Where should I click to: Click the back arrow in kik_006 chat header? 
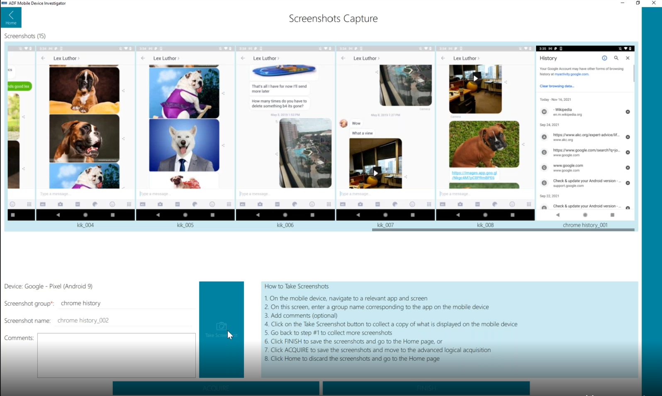coord(243,58)
